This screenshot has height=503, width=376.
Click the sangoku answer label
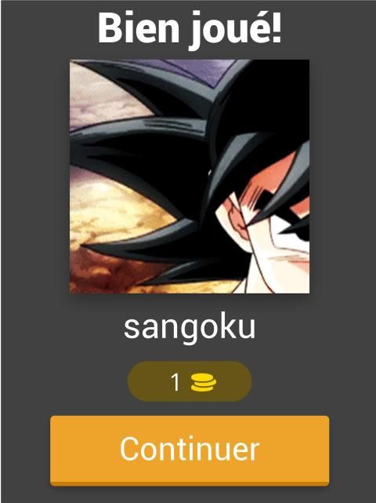pos(190,327)
